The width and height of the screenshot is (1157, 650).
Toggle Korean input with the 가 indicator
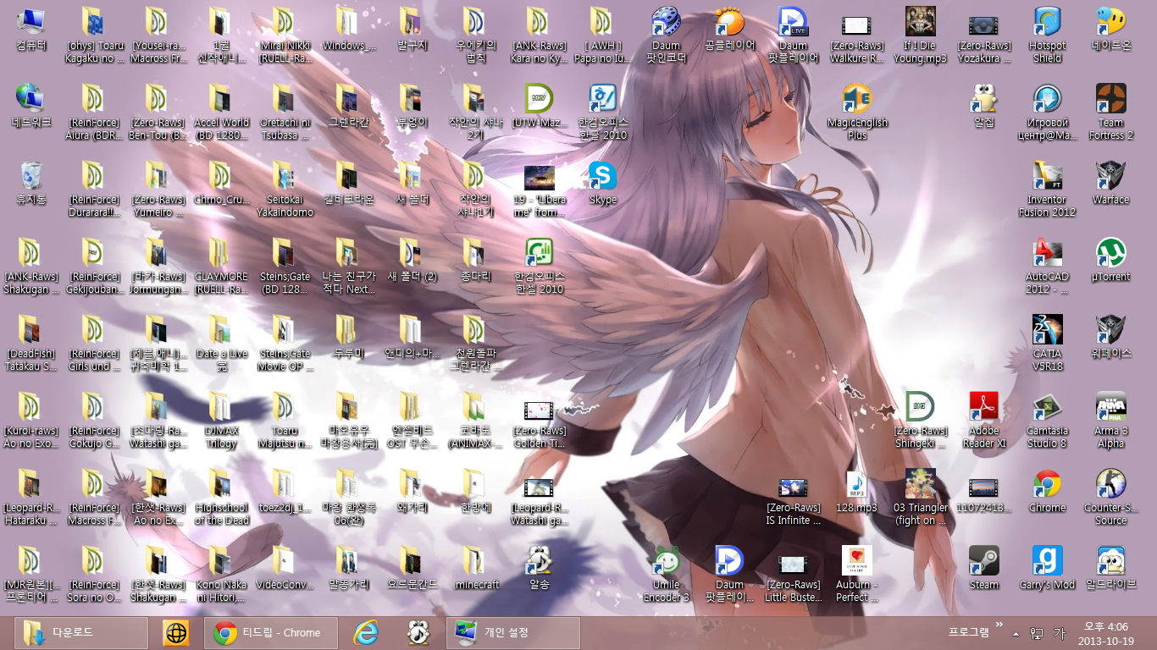click(1061, 632)
